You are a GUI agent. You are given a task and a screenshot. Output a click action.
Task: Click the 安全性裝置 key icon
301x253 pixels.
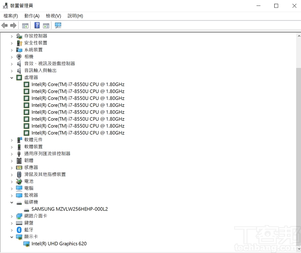19,43
